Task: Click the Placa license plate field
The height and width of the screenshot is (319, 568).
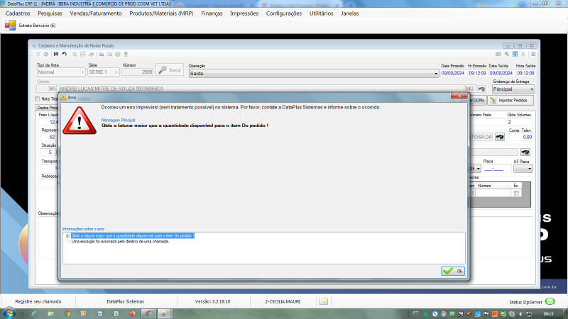Action: point(497,169)
